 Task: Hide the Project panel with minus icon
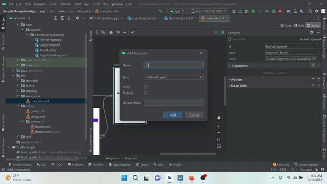pyautogui.click(x=84, y=18)
